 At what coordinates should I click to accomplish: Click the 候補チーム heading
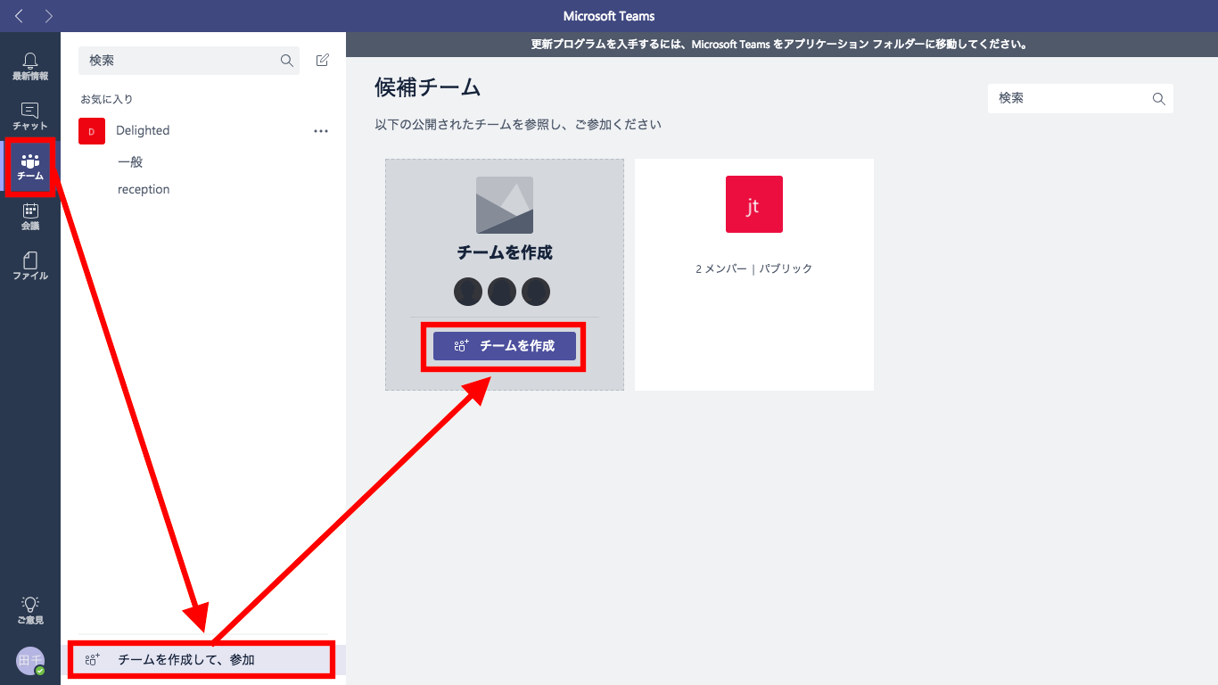pos(428,87)
